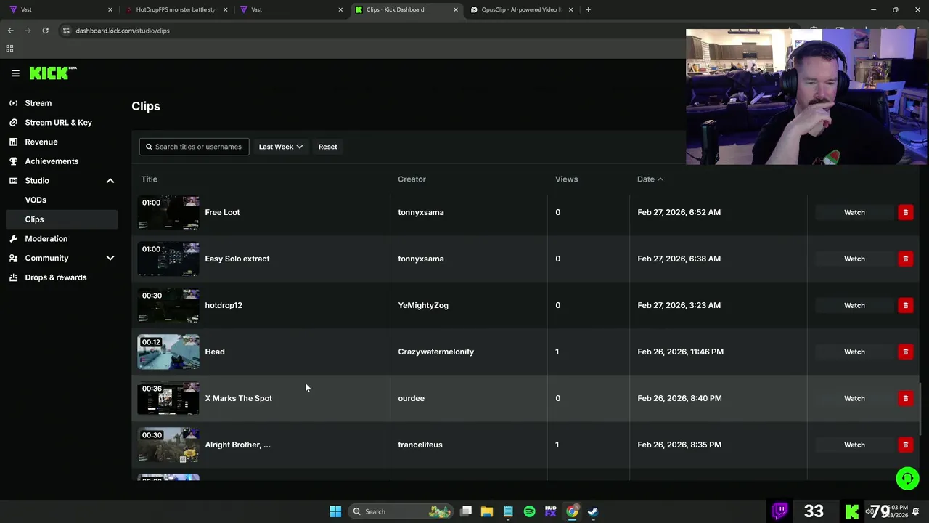Click the Title column header
The height and width of the screenshot is (523, 929).
pos(149,179)
